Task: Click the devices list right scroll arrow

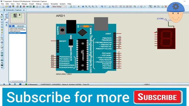Action: [x=25, y=81]
